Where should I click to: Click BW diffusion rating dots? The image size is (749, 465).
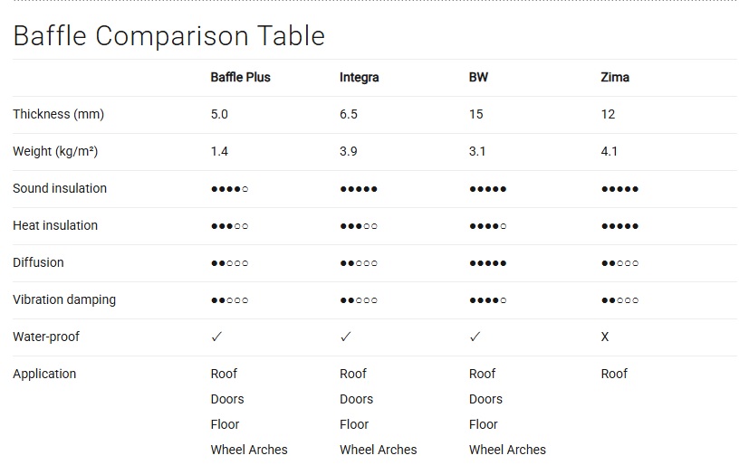[487, 263]
